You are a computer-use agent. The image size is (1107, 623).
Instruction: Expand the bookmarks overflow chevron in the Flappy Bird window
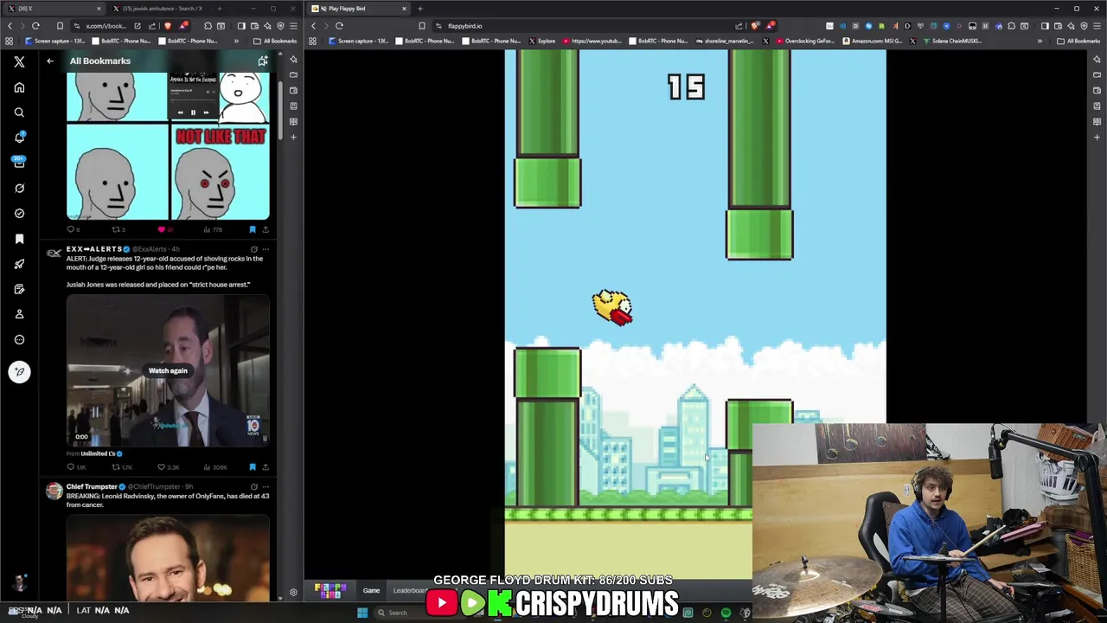[x=1040, y=41]
